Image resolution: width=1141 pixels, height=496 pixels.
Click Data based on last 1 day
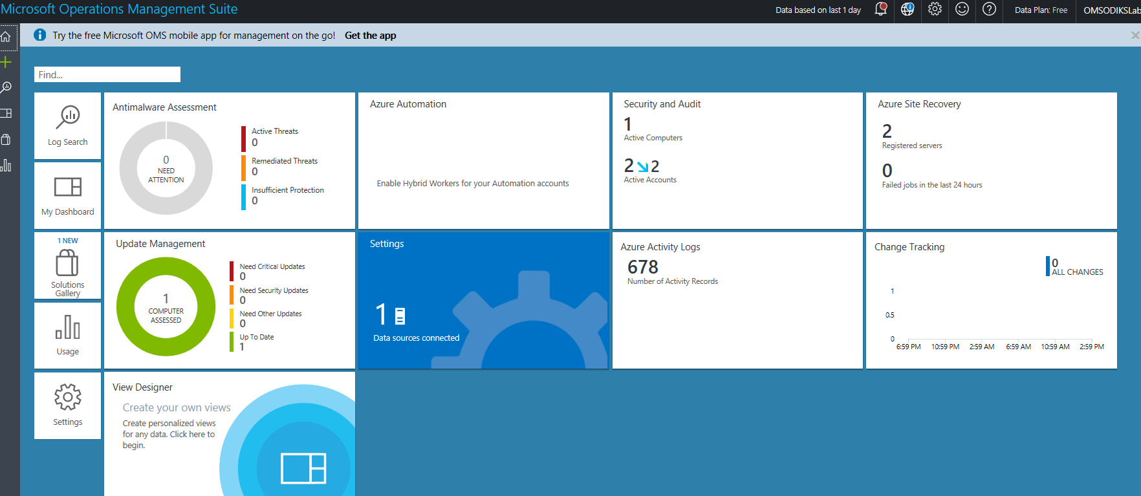click(818, 10)
